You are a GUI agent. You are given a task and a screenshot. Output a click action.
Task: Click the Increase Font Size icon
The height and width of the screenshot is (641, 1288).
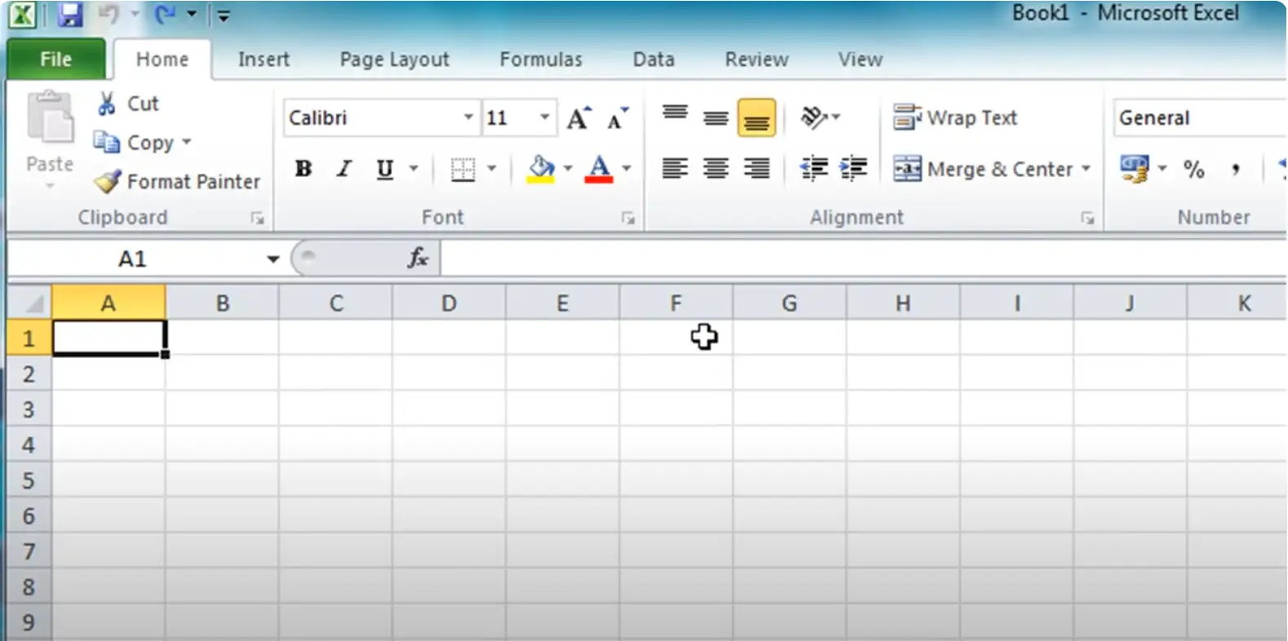tap(579, 118)
